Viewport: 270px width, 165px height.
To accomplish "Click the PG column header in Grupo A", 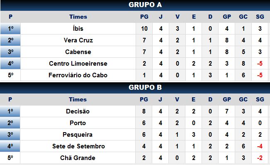I will click(x=144, y=17).
